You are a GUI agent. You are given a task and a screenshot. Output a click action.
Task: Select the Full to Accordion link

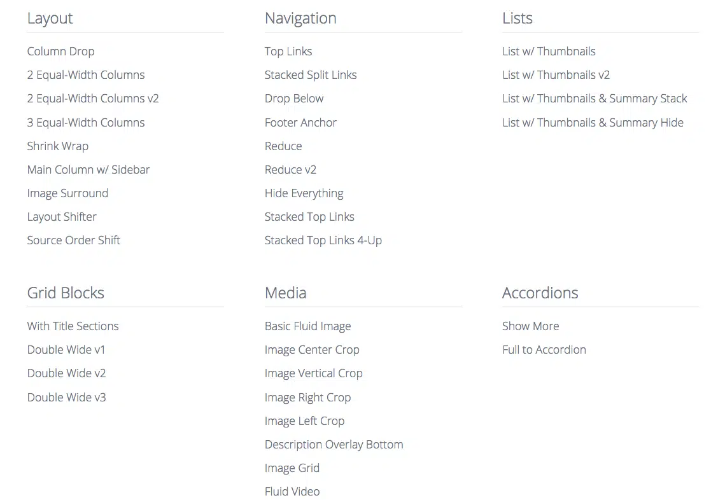click(544, 350)
